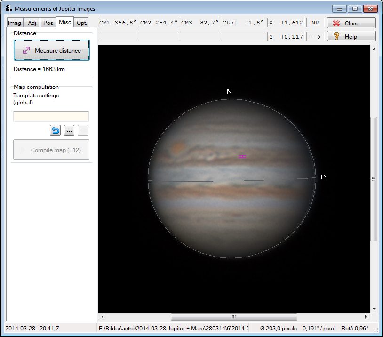Click the Great Red Spot on Jupiter
The height and width of the screenshot is (337, 383).
(177, 147)
